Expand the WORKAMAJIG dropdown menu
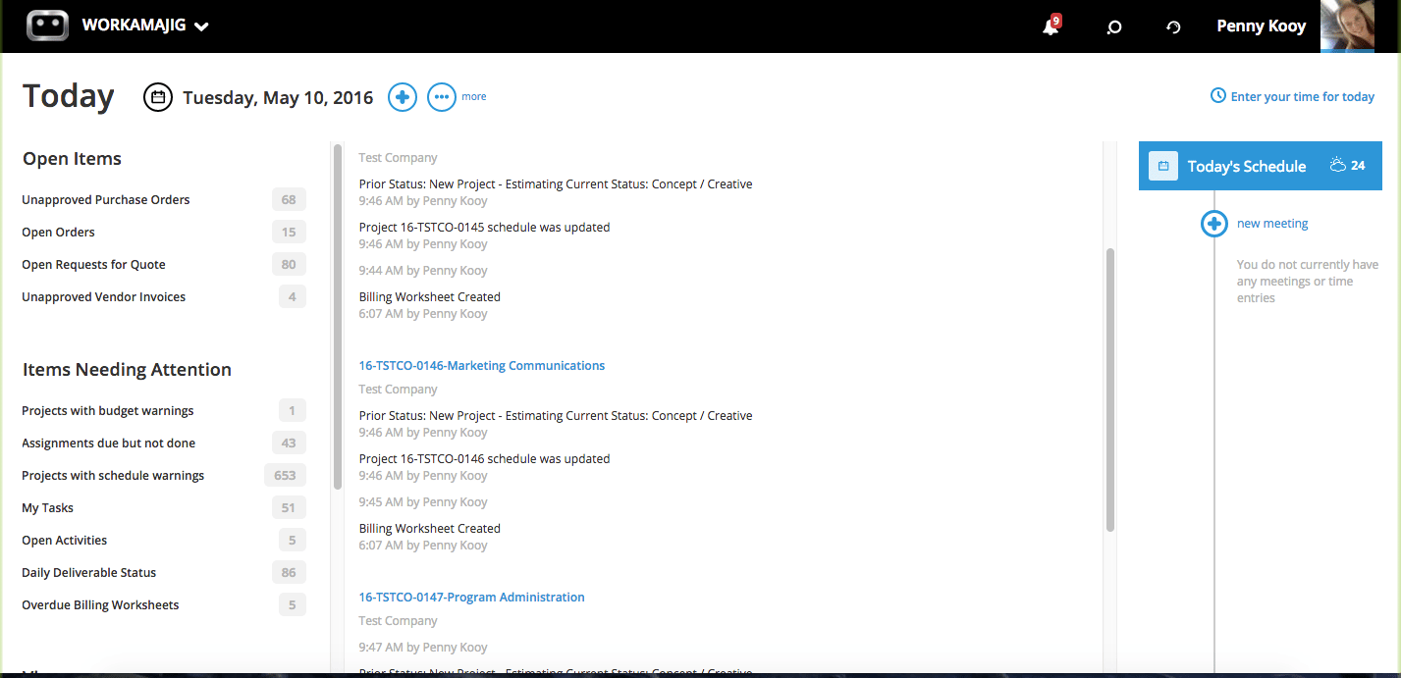 click(201, 27)
